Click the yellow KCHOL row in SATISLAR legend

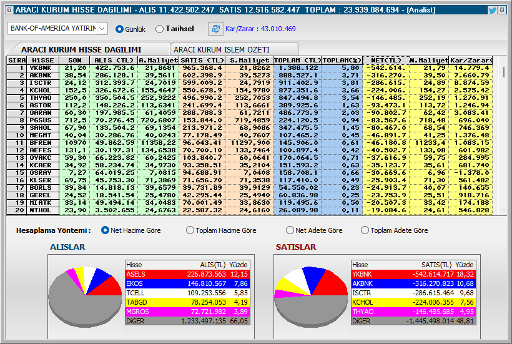coord(413,302)
